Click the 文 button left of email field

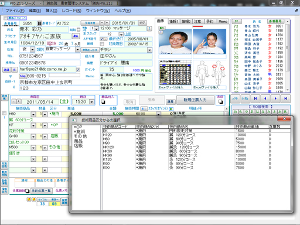[15, 70]
